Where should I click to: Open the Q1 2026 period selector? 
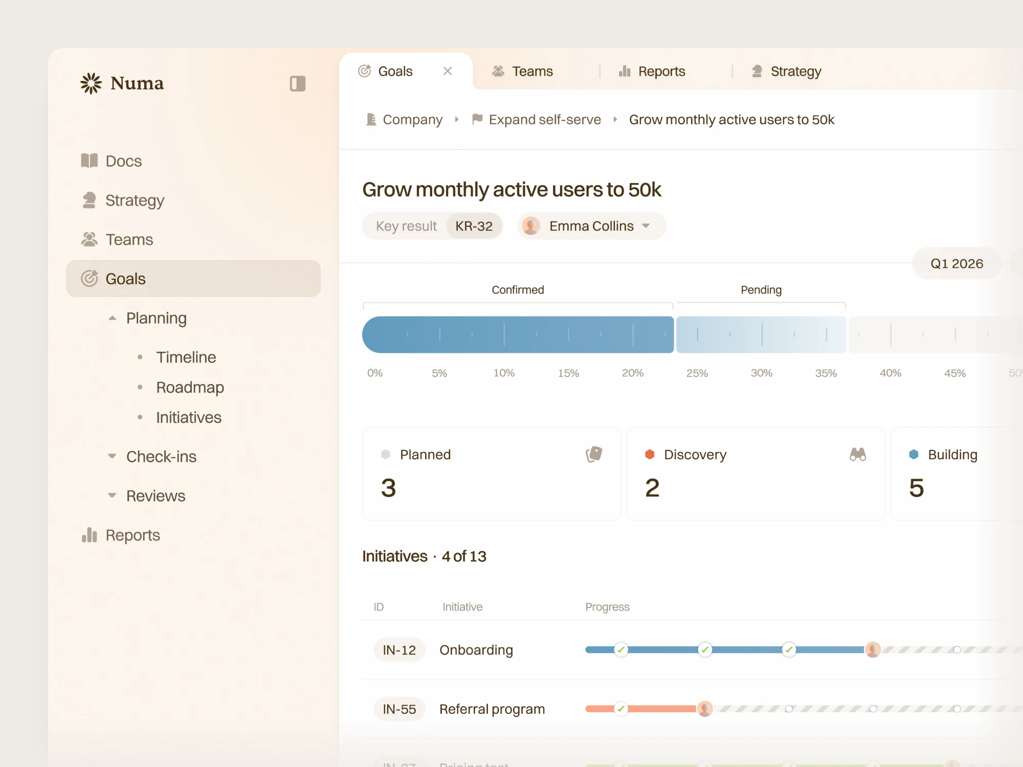click(x=957, y=263)
